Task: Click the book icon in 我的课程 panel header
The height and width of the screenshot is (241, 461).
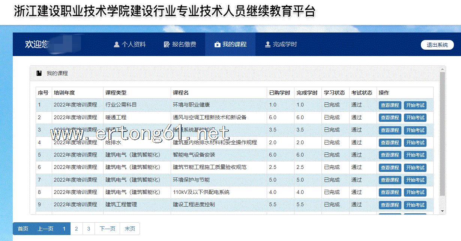Action: (x=39, y=73)
